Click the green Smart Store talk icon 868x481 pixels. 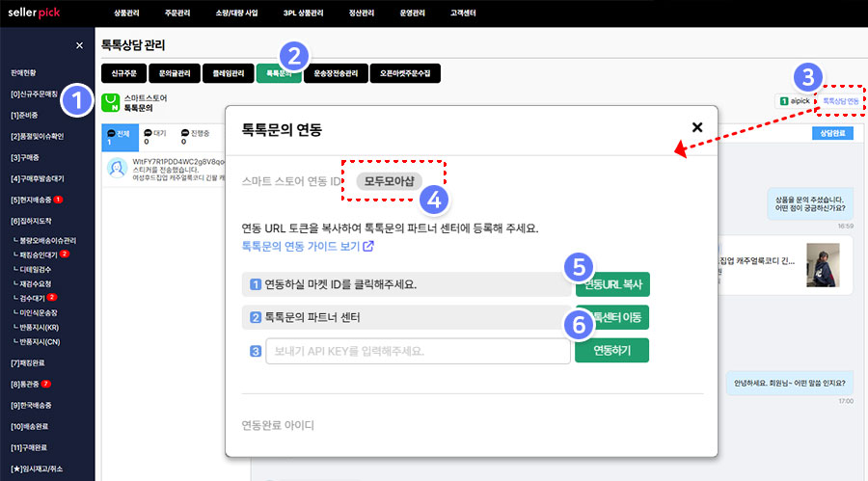point(111,102)
